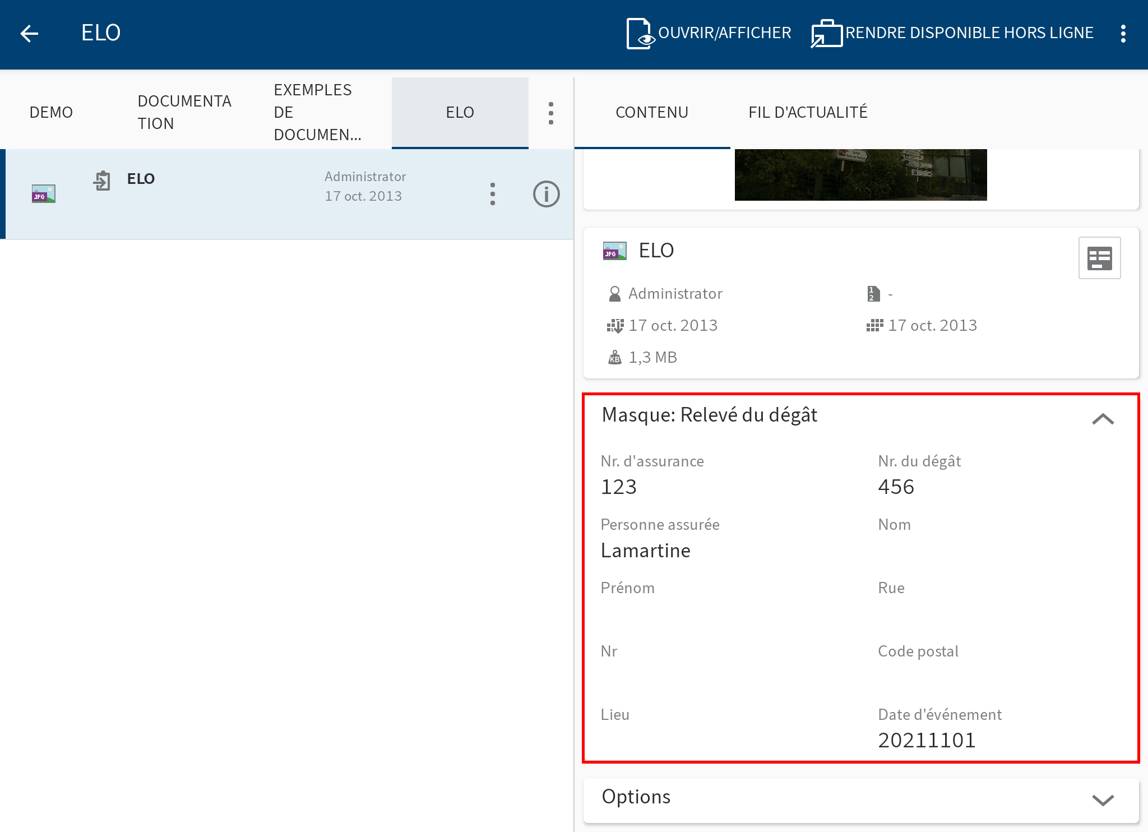
Task: Click the version number icon
Action: click(x=873, y=294)
